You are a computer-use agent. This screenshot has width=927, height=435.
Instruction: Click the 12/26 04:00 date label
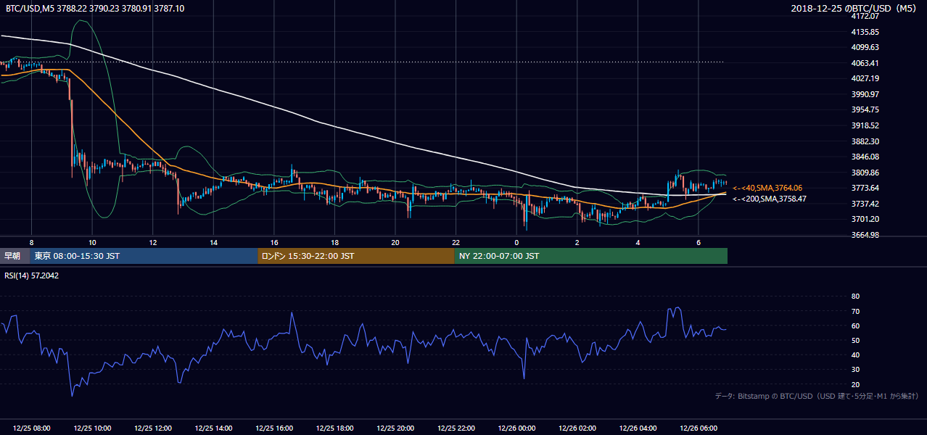(638, 428)
